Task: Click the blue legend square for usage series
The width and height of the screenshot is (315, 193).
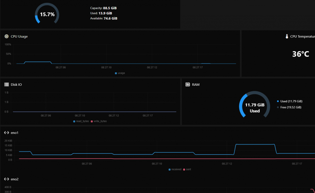Action: (116, 73)
